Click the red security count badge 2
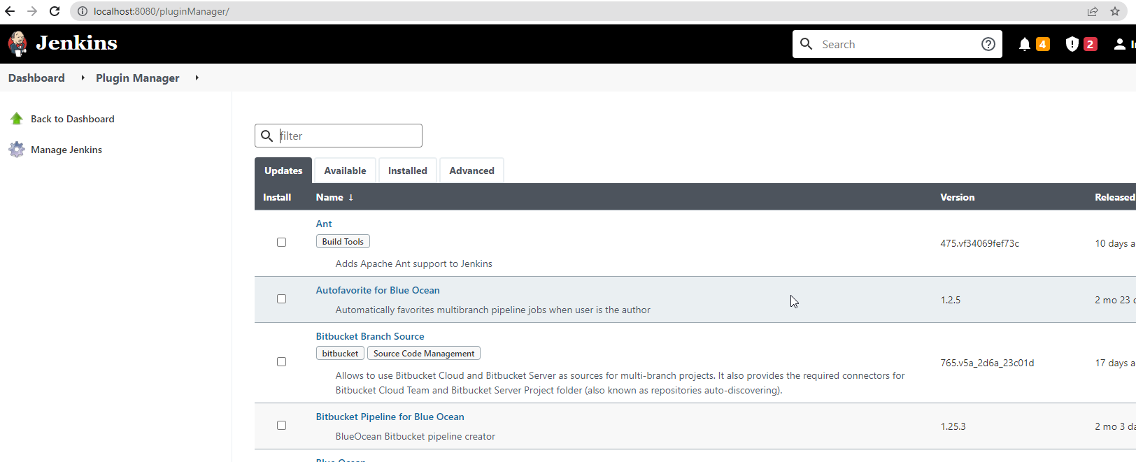This screenshot has width=1136, height=462. pyautogui.click(x=1090, y=44)
